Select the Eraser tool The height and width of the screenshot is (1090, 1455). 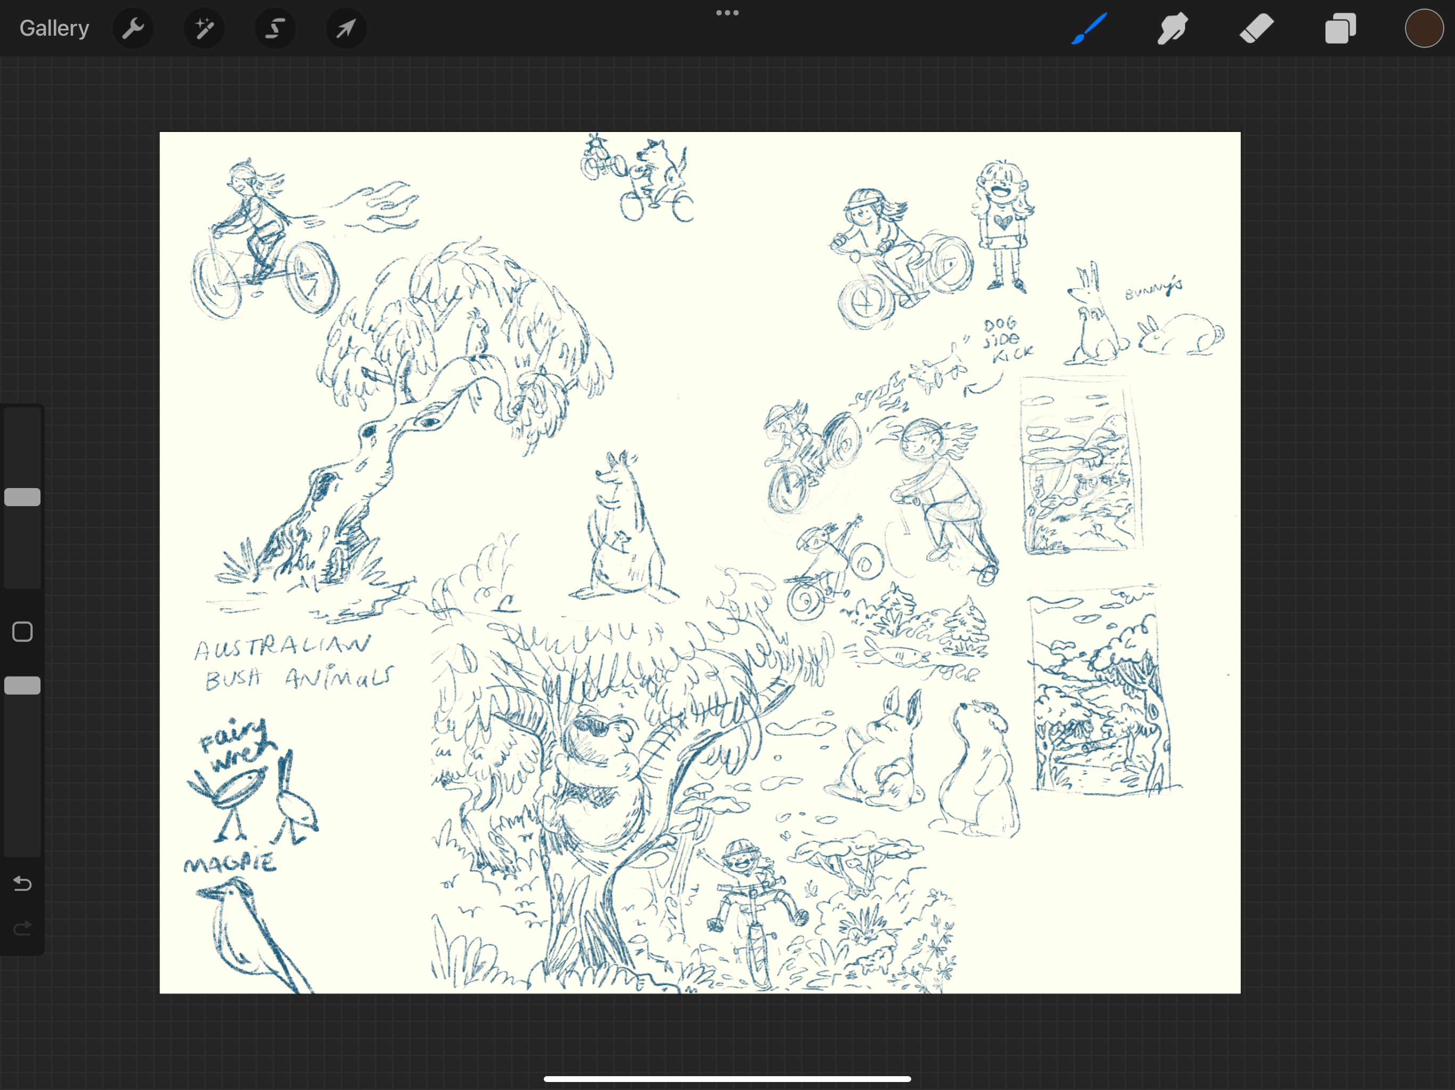pos(1256,28)
